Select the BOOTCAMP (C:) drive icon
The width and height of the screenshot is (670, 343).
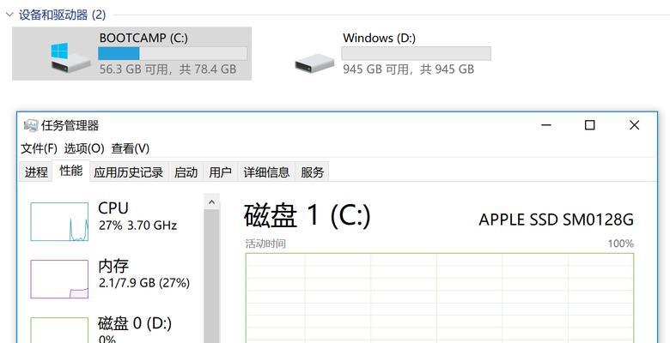[70, 57]
